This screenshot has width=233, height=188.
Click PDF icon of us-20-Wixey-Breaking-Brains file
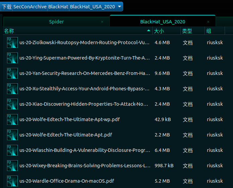12,166
